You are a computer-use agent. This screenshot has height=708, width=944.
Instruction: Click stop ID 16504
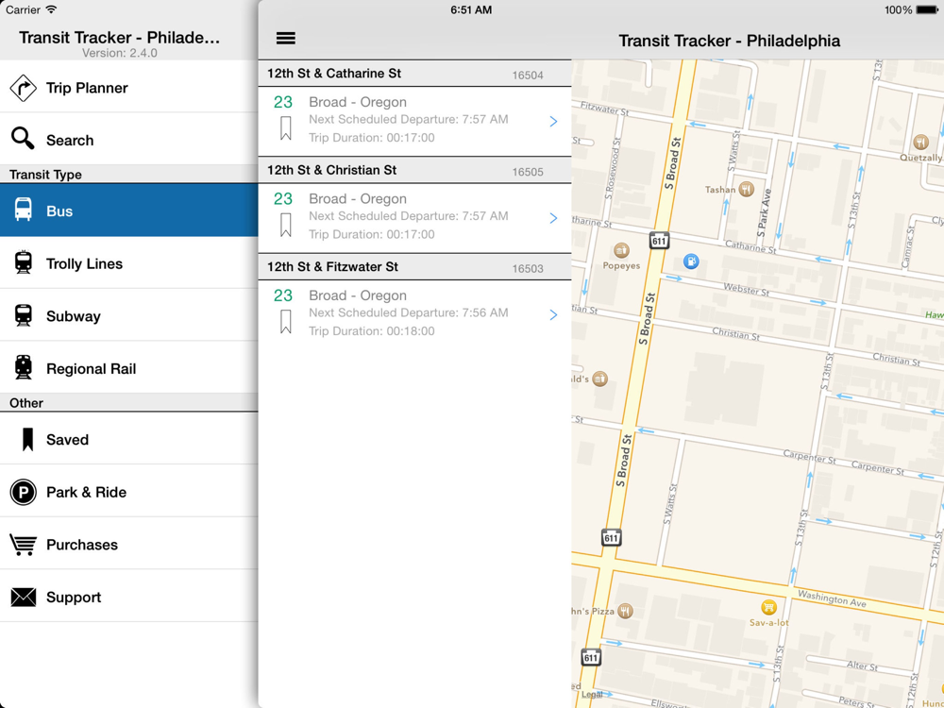528,76
